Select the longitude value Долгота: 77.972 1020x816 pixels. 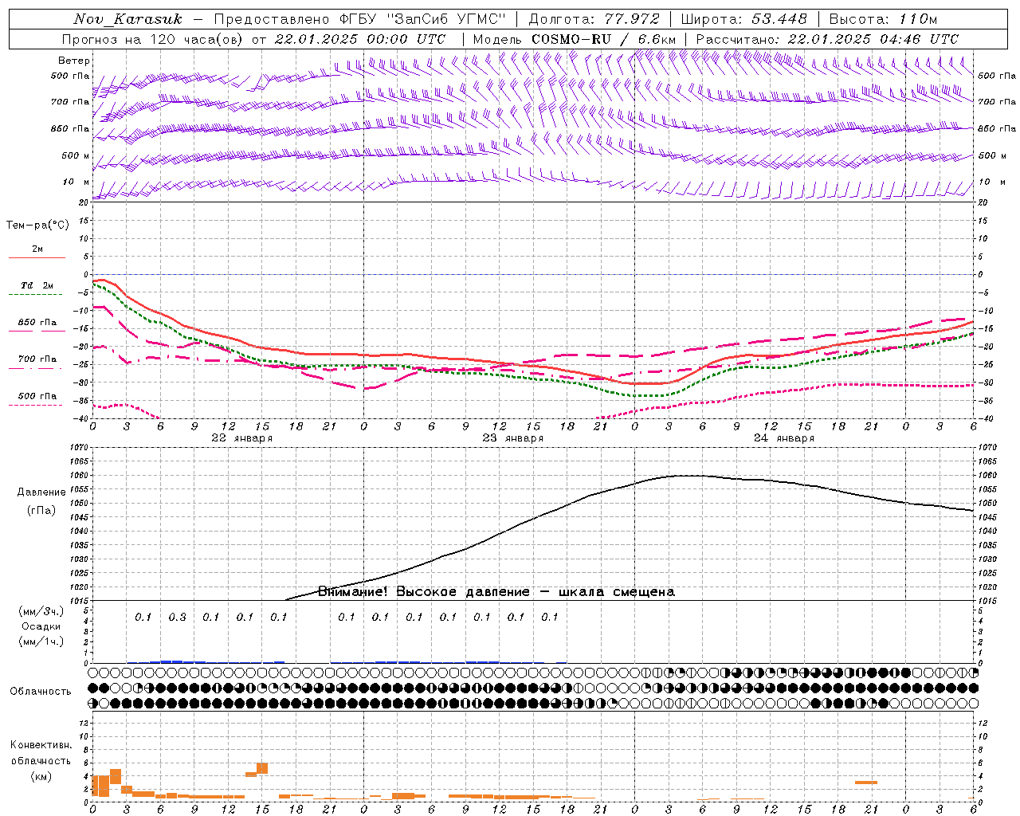tap(594, 19)
